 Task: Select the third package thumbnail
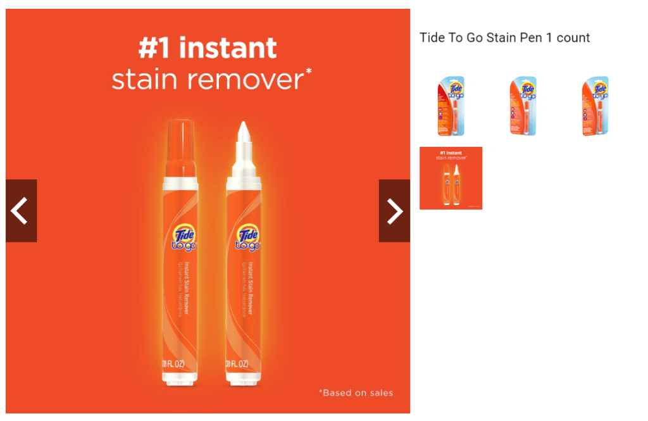pos(595,106)
